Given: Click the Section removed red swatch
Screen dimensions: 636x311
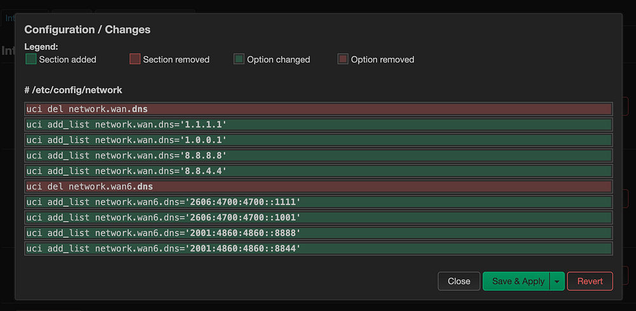Looking at the screenshot, I should click(x=135, y=59).
